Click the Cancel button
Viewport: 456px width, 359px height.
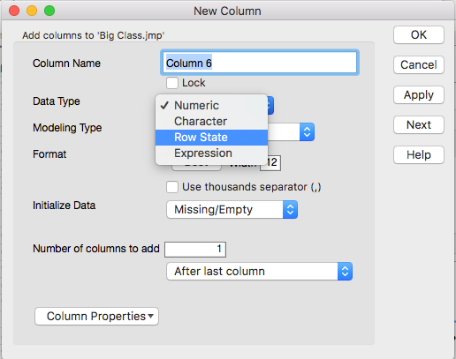(419, 65)
